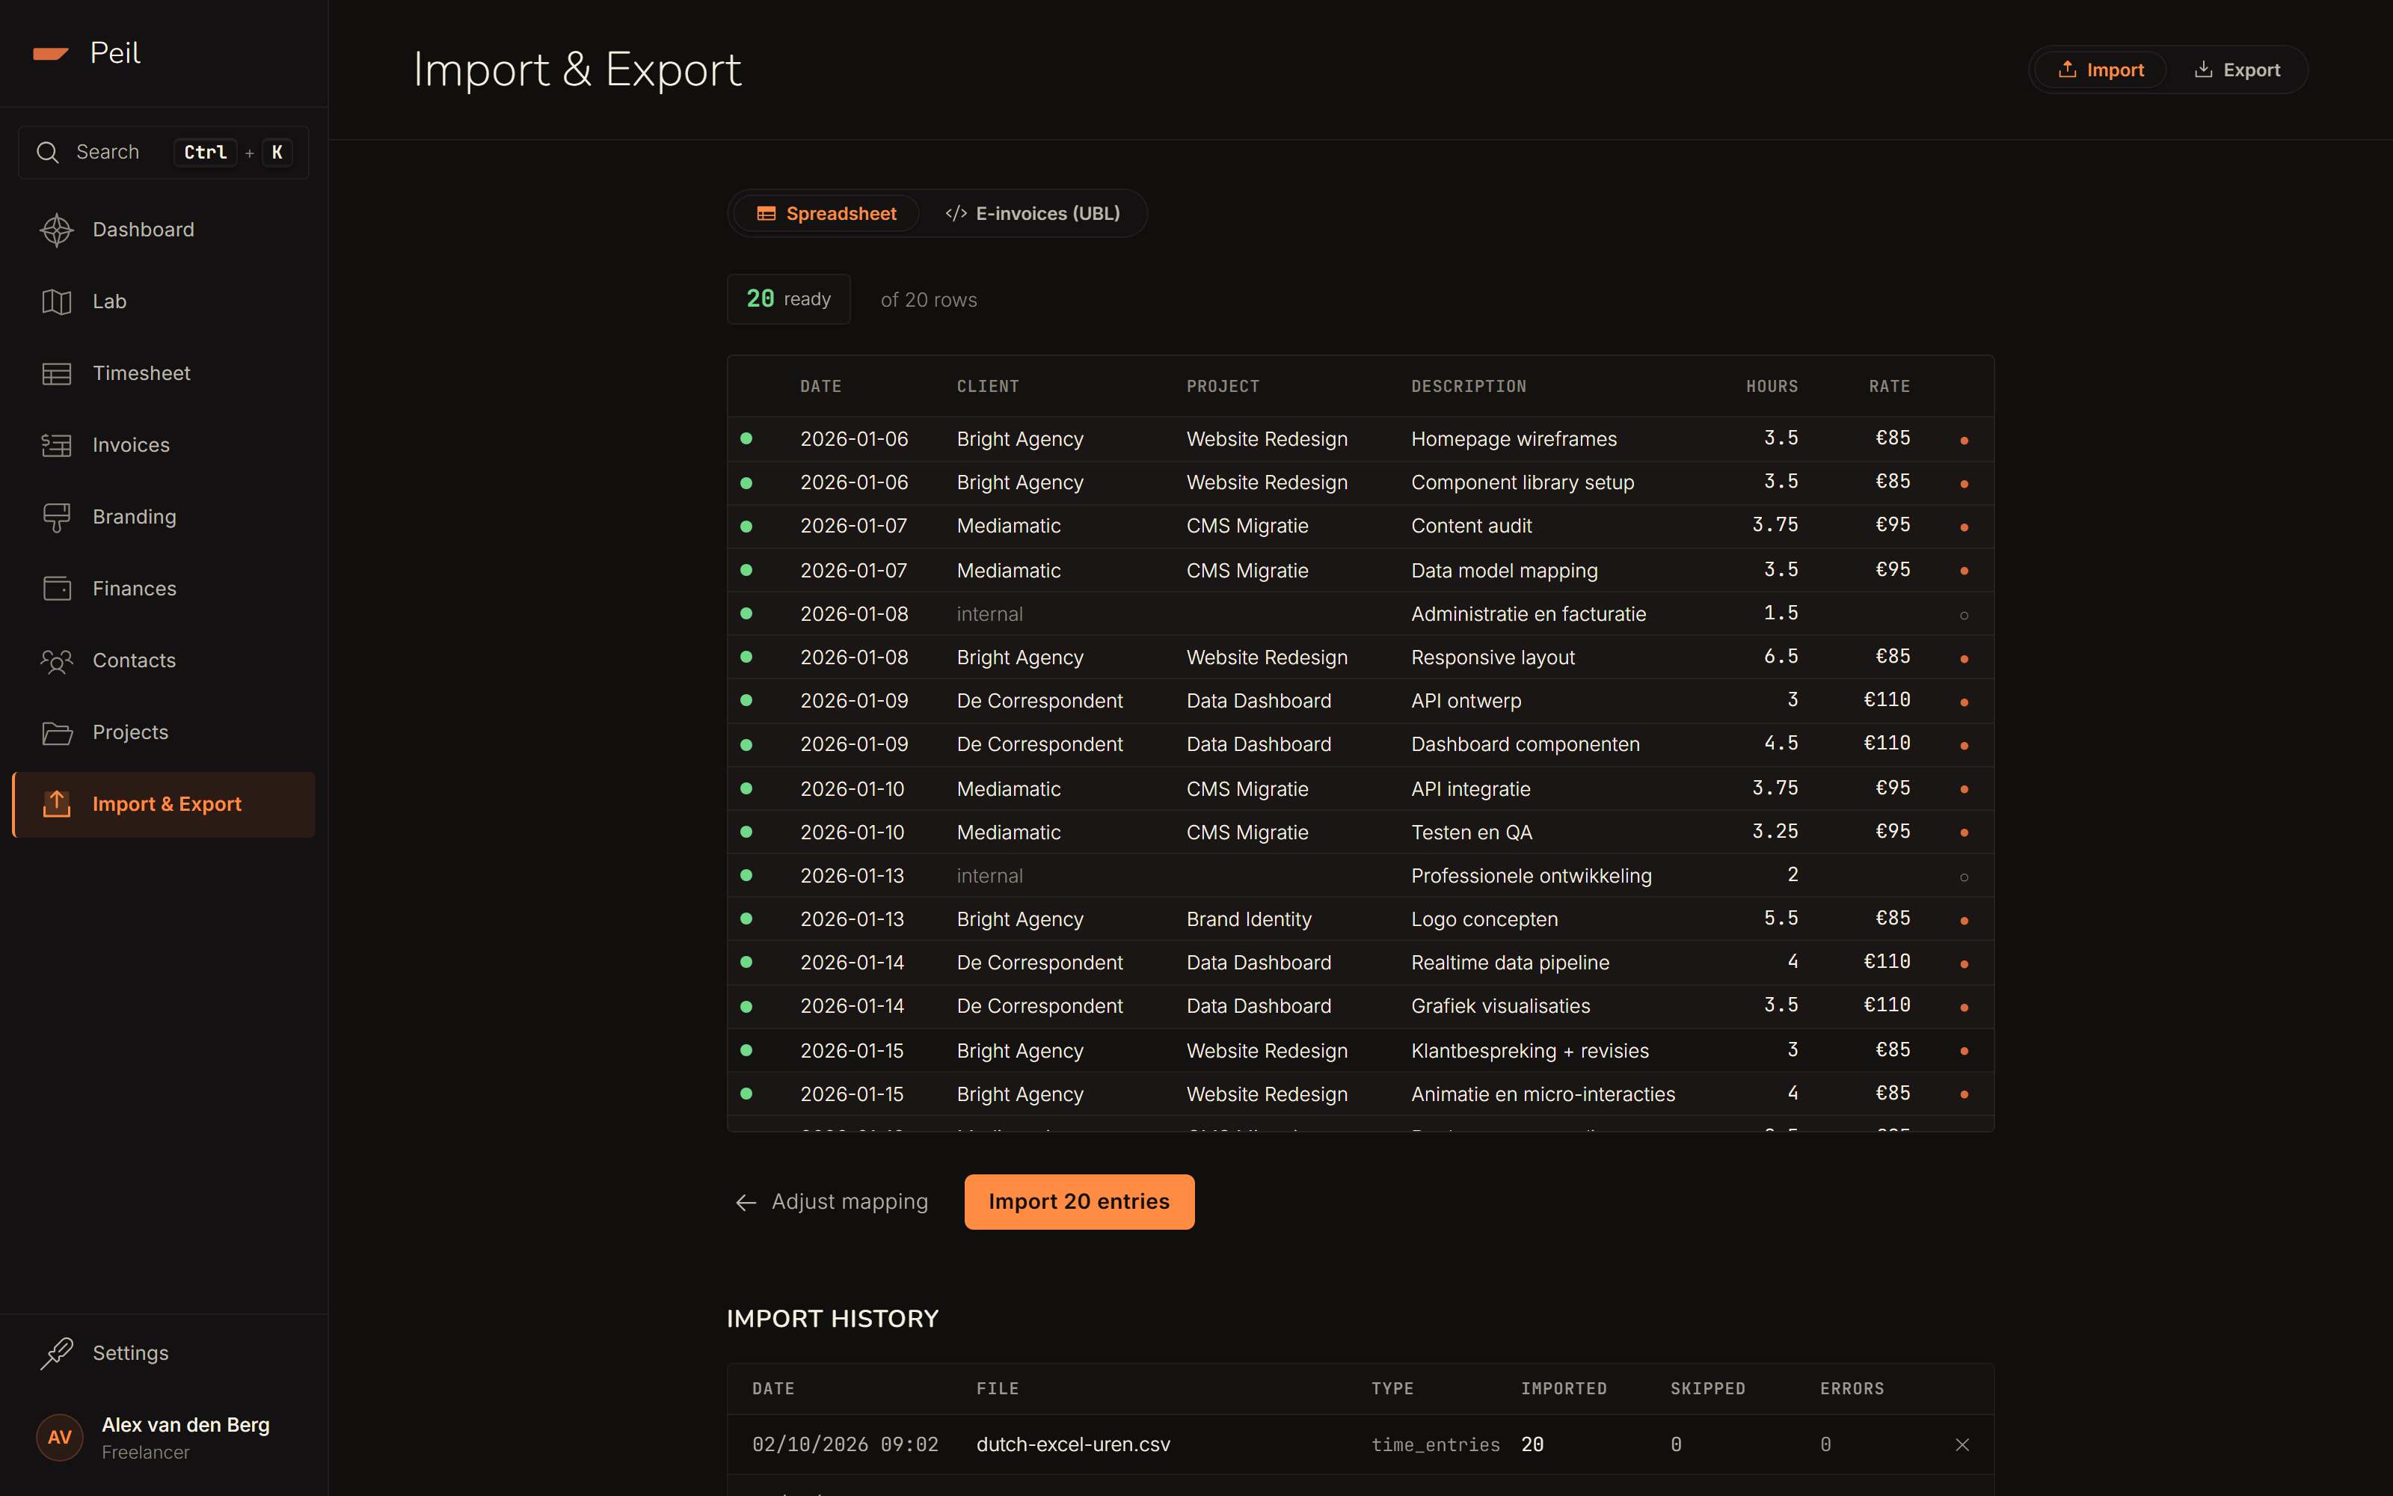Toggle billable dot for Homepage wireframes row
Viewport: 2393px width, 1496px height.
1964,441
